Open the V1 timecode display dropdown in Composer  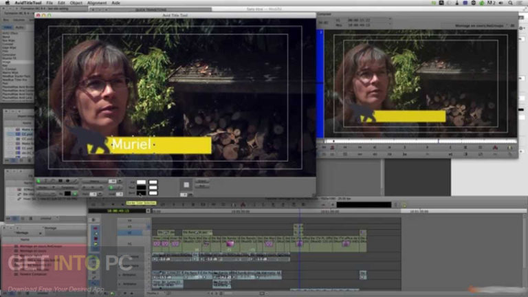pyautogui.click(x=390, y=19)
